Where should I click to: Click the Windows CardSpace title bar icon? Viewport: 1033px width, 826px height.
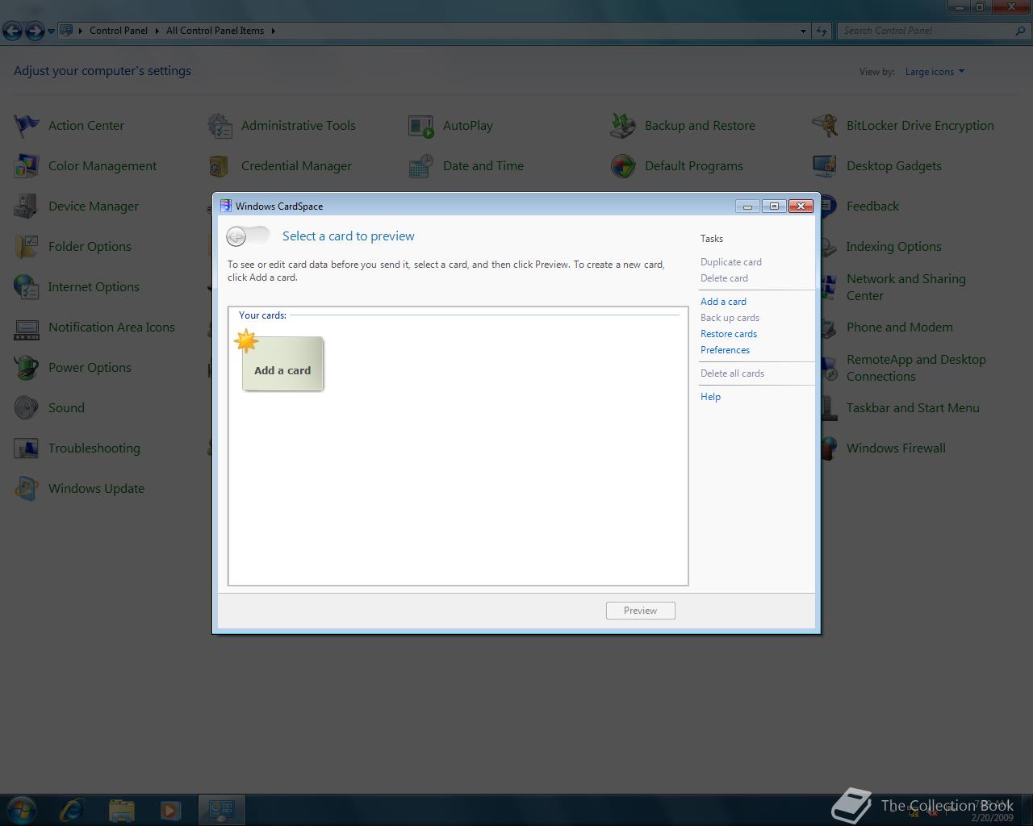coord(226,206)
